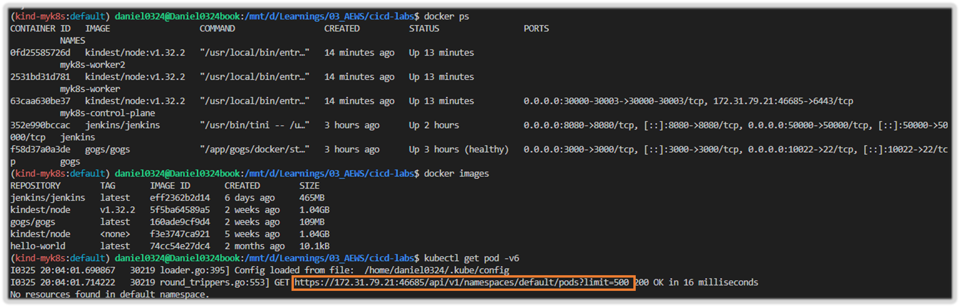Click the SIZE column header
The image size is (960, 307).
click(310, 186)
